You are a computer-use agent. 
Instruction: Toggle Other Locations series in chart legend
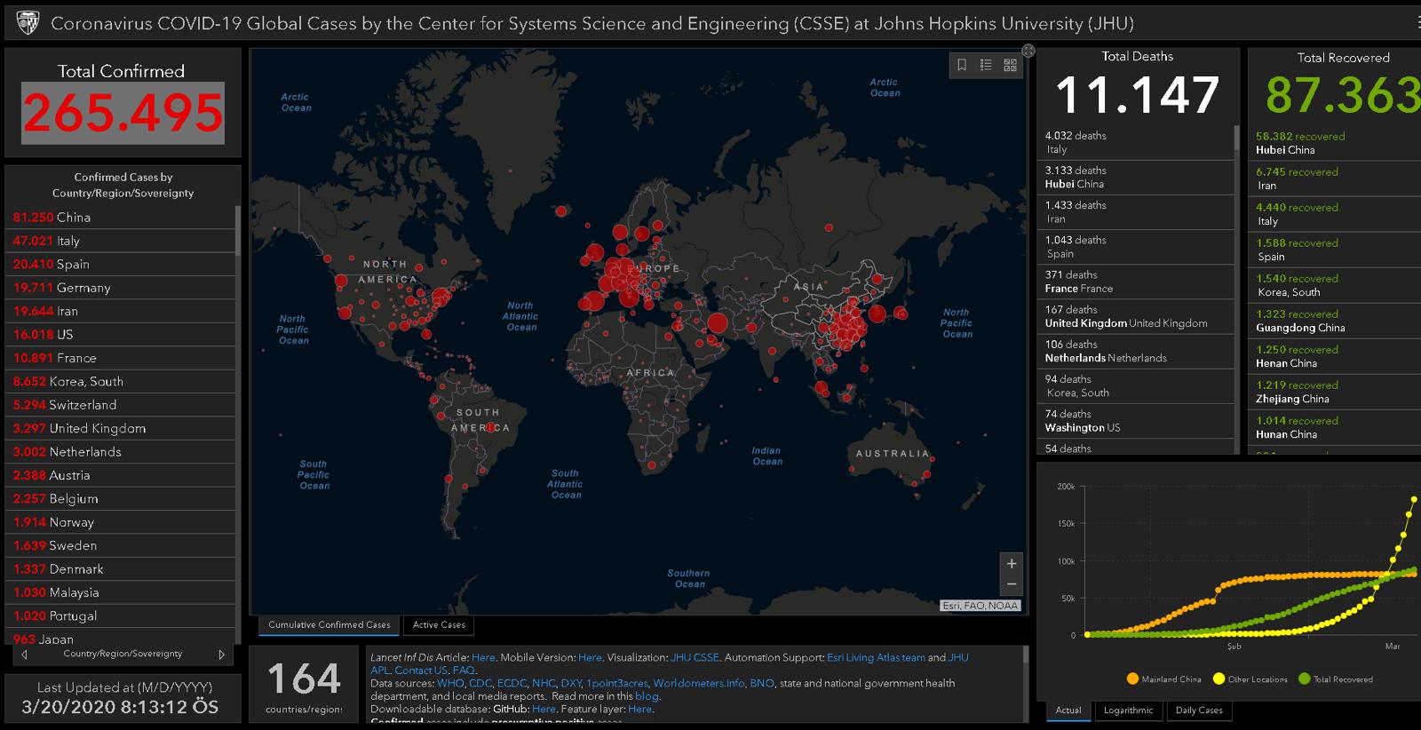(x=1250, y=679)
